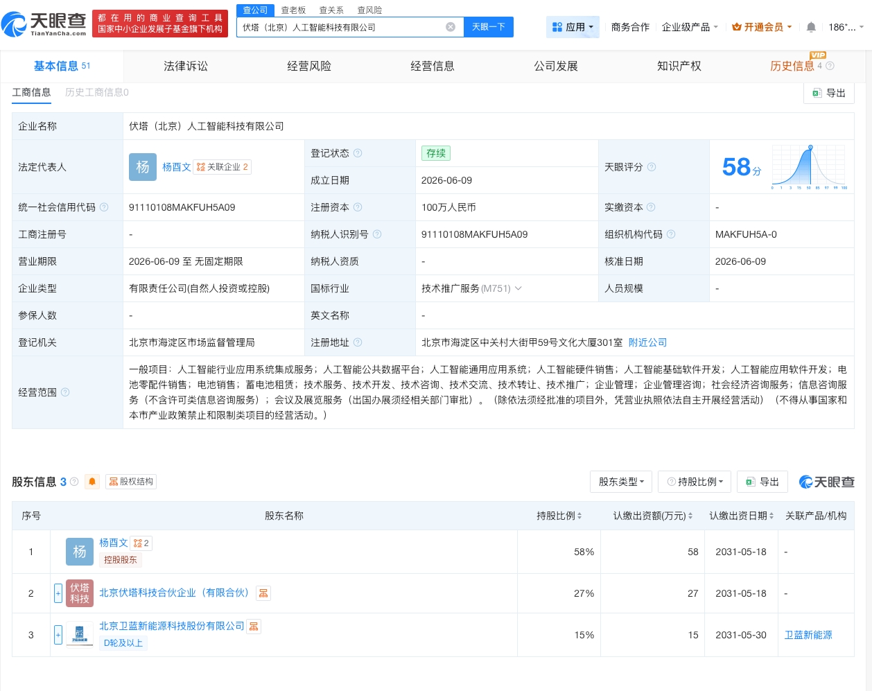The height and width of the screenshot is (691, 872).
Task: Open the 商务合作 link
Action: 630,27
